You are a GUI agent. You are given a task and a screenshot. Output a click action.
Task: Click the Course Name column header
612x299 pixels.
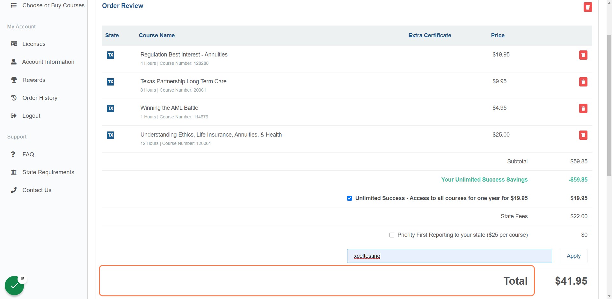[157, 35]
